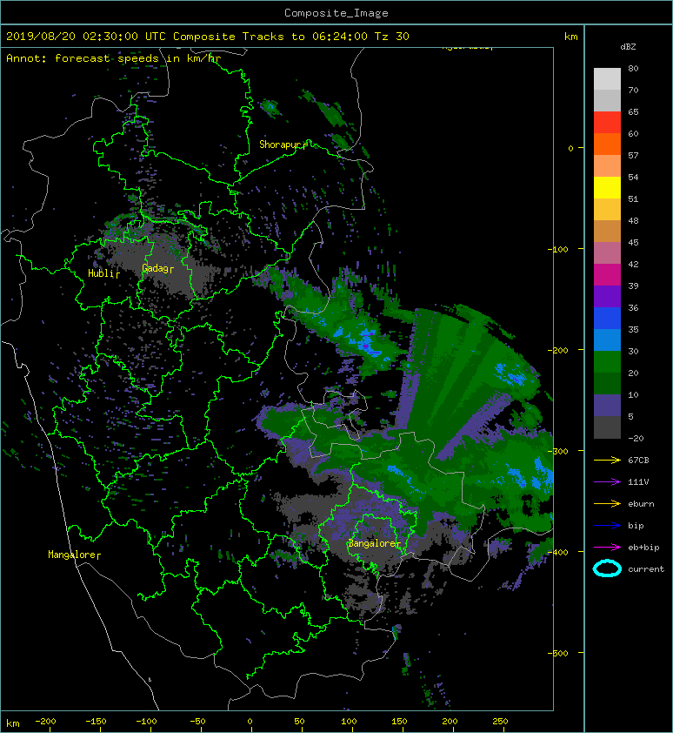Click the -500 tick on vertical km axis
The image size is (673, 733).
pos(558,653)
